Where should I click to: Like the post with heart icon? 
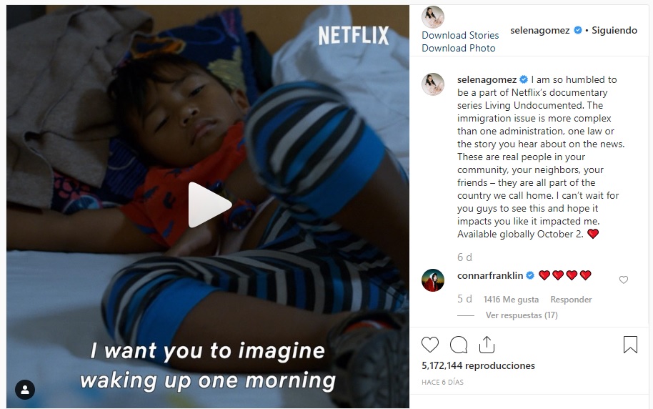(430, 345)
